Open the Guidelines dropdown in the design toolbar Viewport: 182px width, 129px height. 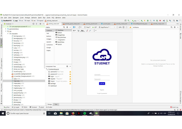pyautogui.click(x=95, y=31)
